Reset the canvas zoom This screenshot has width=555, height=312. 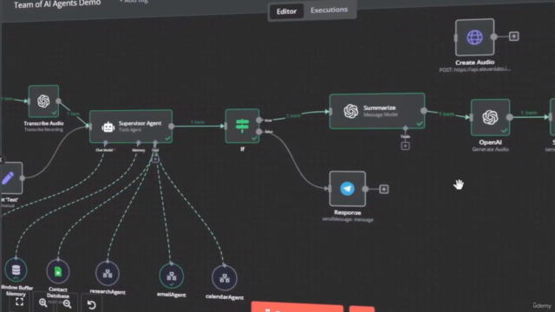pos(91,304)
